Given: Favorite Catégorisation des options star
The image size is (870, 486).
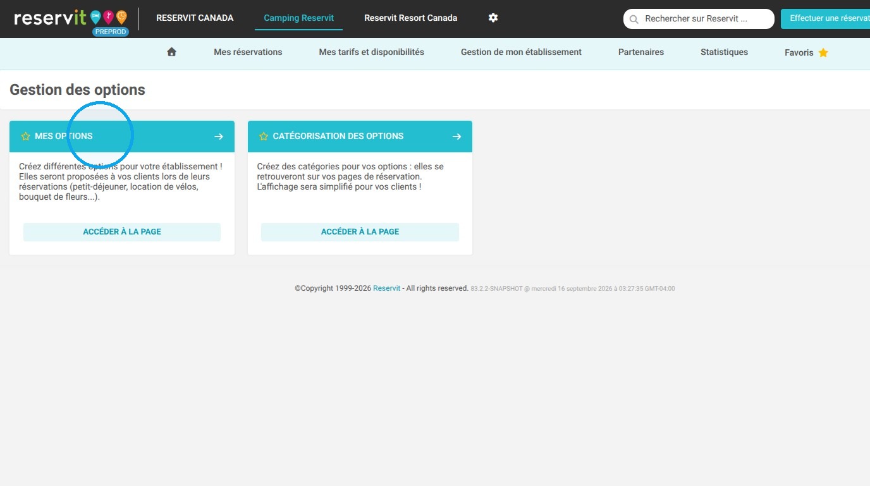Looking at the screenshot, I should 264,137.
